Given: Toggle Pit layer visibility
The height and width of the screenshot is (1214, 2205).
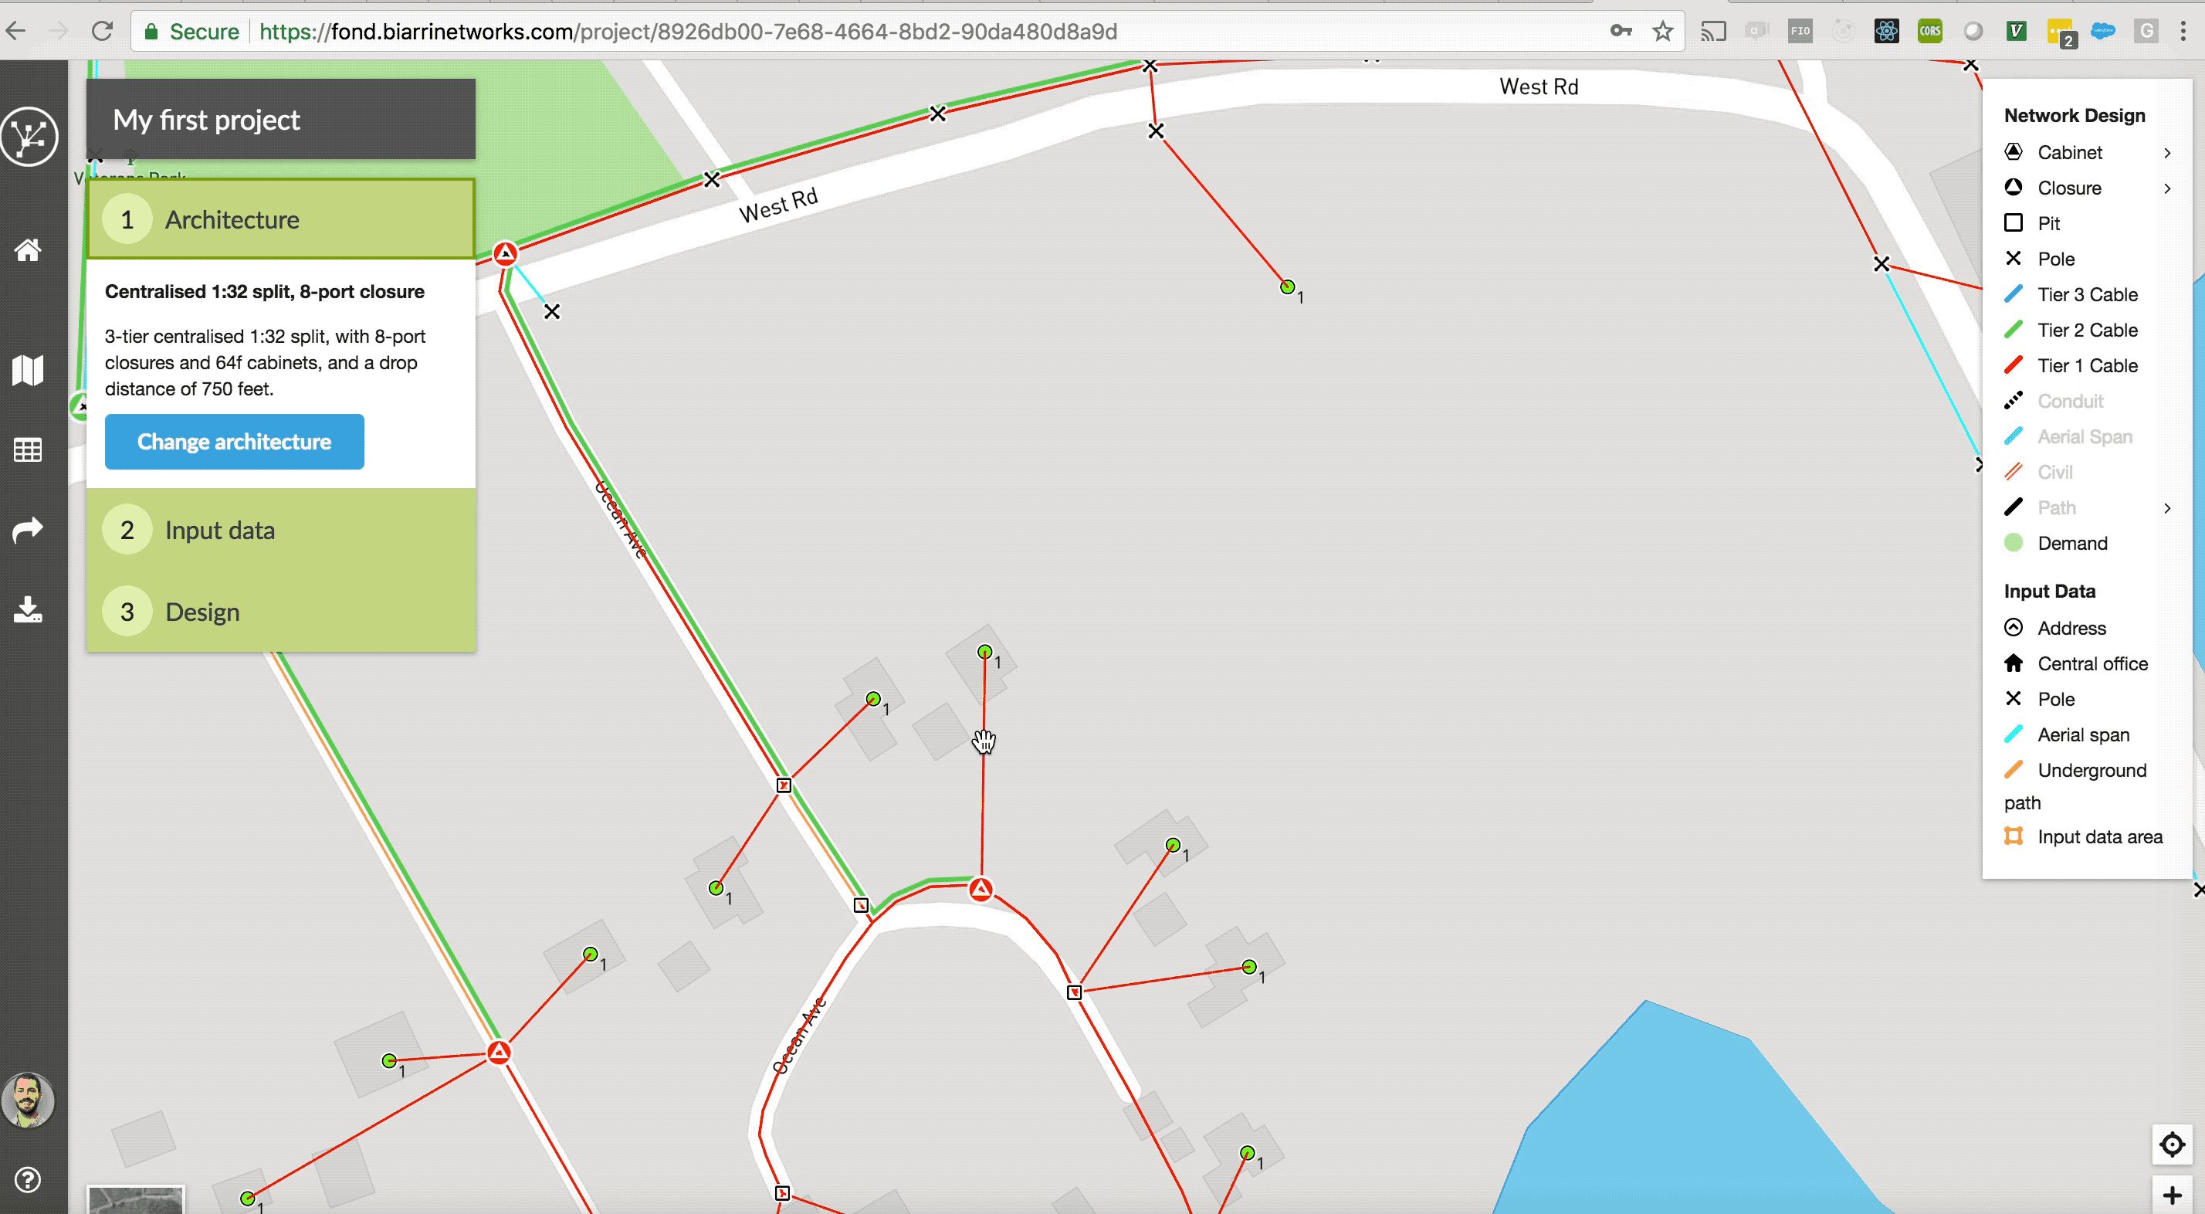Looking at the screenshot, I should tap(2048, 223).
